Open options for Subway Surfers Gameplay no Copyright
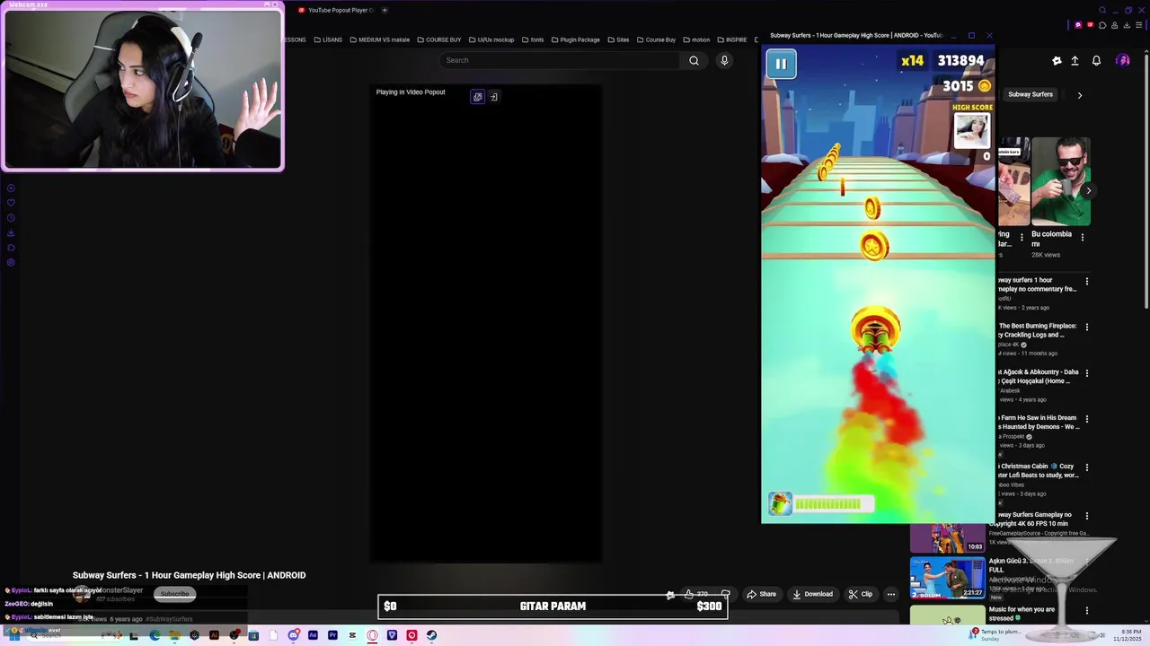Image resolution: width=1150 pixels, height=646 pixels. click(x=1087, y=517)
